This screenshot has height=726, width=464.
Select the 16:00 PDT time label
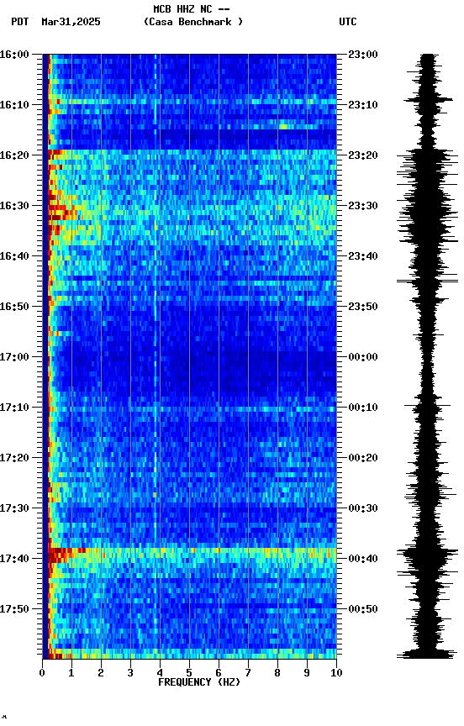pos(14,55)
